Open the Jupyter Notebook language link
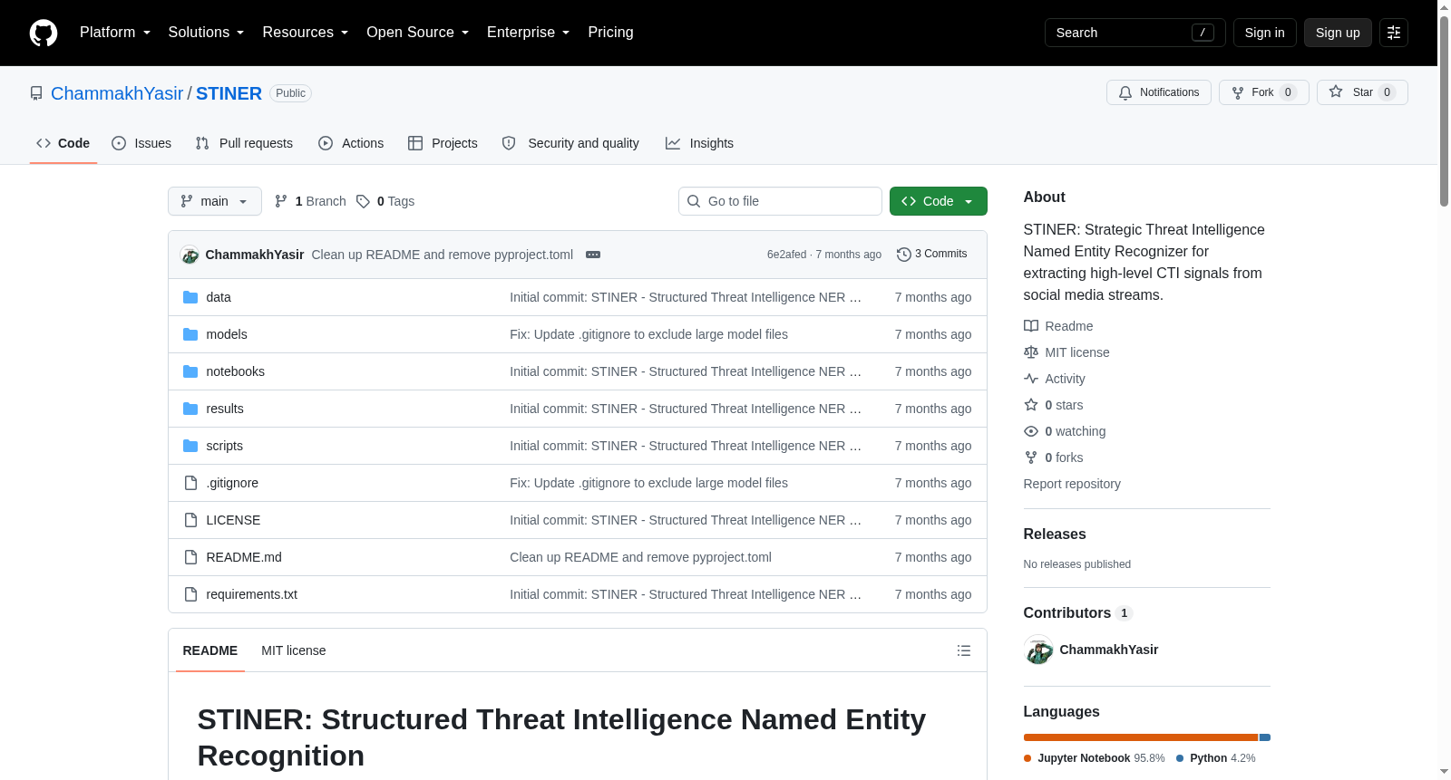Screen dimensions: 1451x780 click(x=1095, y=758)
